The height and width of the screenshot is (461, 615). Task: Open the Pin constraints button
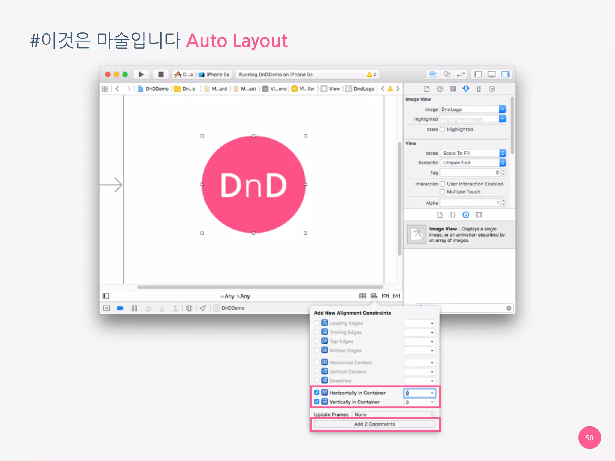click(385, 296)
